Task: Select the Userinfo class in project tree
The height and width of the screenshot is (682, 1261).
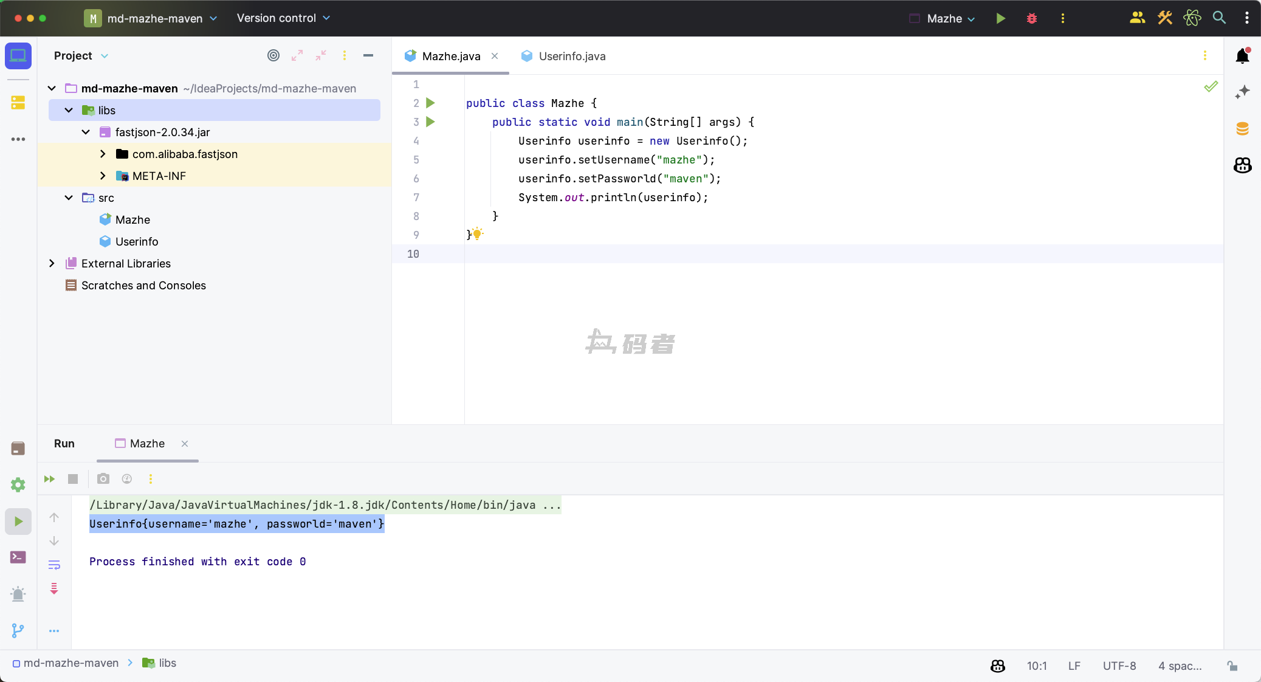Action: [x=137, y=241]
